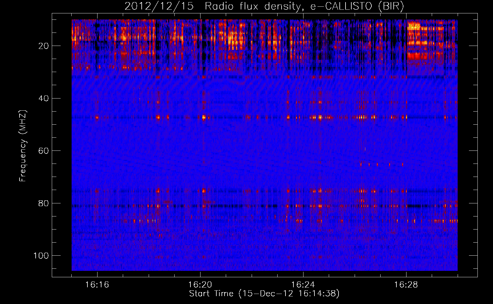
Task: Click the 100 MHz frequency tick label
Action: tap(41, 256)
